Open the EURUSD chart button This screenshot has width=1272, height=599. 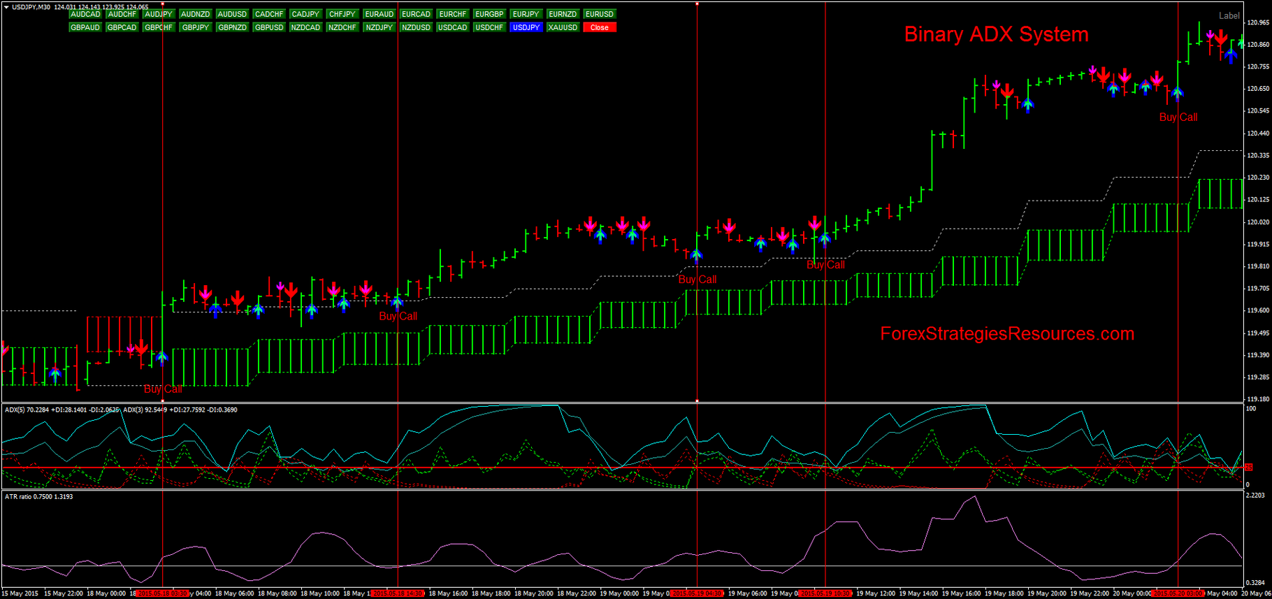(x=600, y=14)
